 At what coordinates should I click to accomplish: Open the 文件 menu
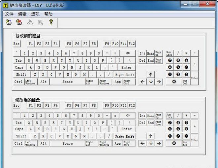click(9, 14)
